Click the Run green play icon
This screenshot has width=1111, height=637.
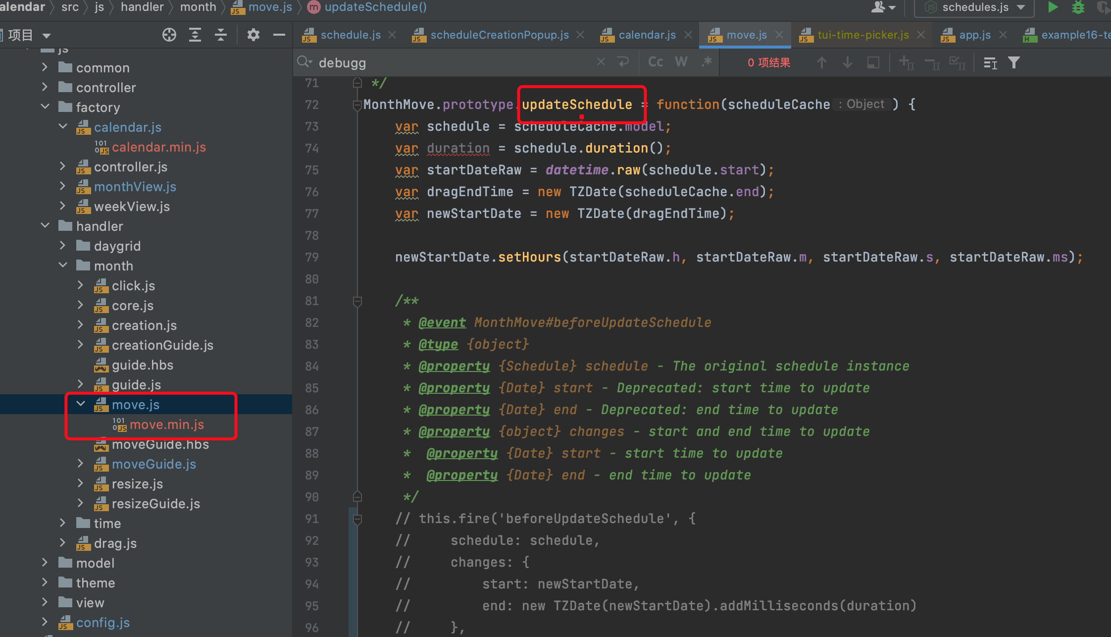pos(1053,7)
